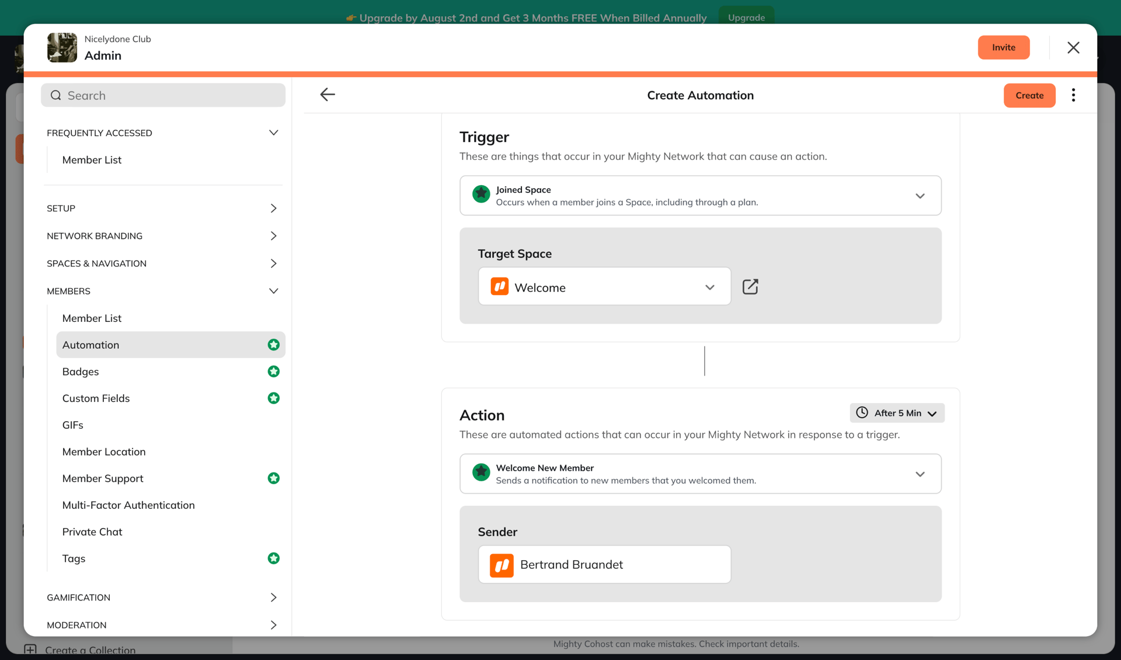Open the back arrow to exit Create Automation

[x=328, y=95]
